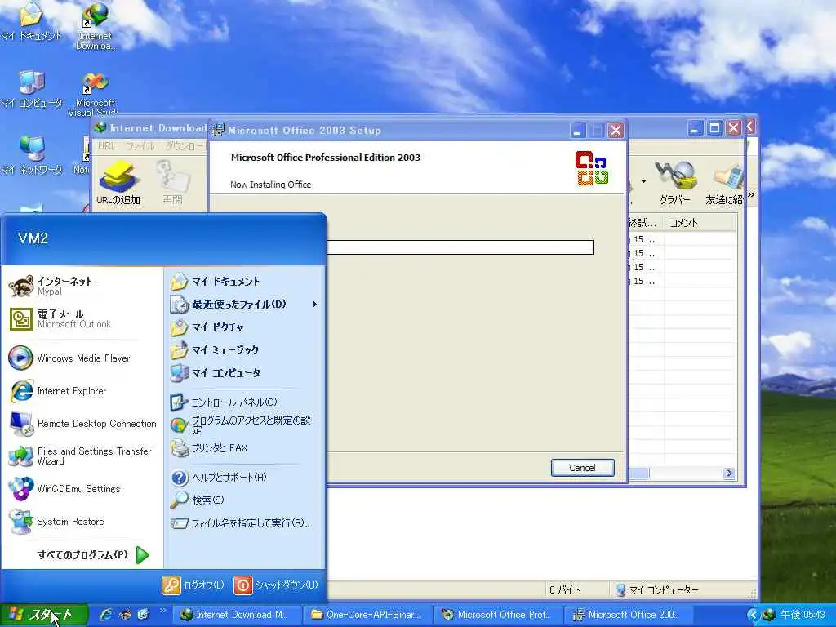Launch Mypal raccoon icon in Quick Launch
The width and height of the screenshot is (836, 627).
point(125,615)
